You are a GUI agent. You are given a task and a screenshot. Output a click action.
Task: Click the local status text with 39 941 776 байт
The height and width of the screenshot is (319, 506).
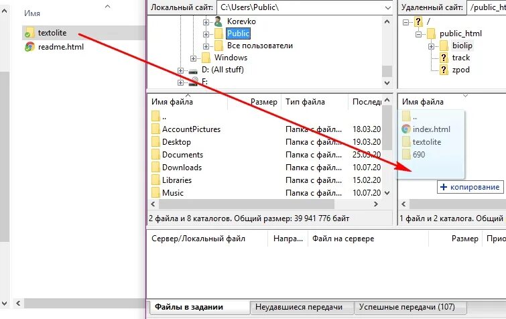(x=249, y=218)
